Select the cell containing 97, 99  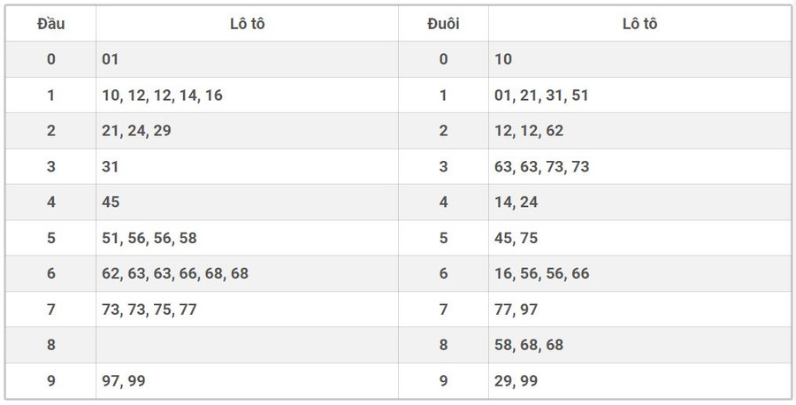124,381
